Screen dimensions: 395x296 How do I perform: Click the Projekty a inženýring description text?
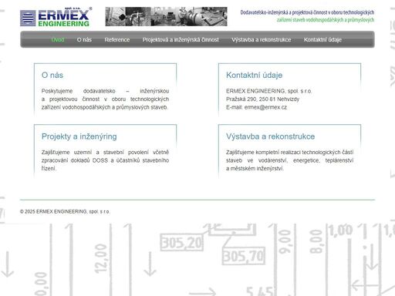(x=105, y=160)
